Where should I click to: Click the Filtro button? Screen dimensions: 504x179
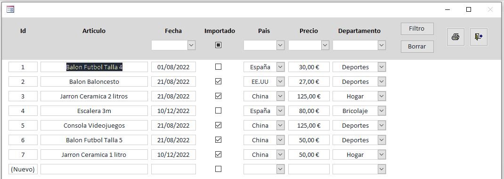[417, 29]
